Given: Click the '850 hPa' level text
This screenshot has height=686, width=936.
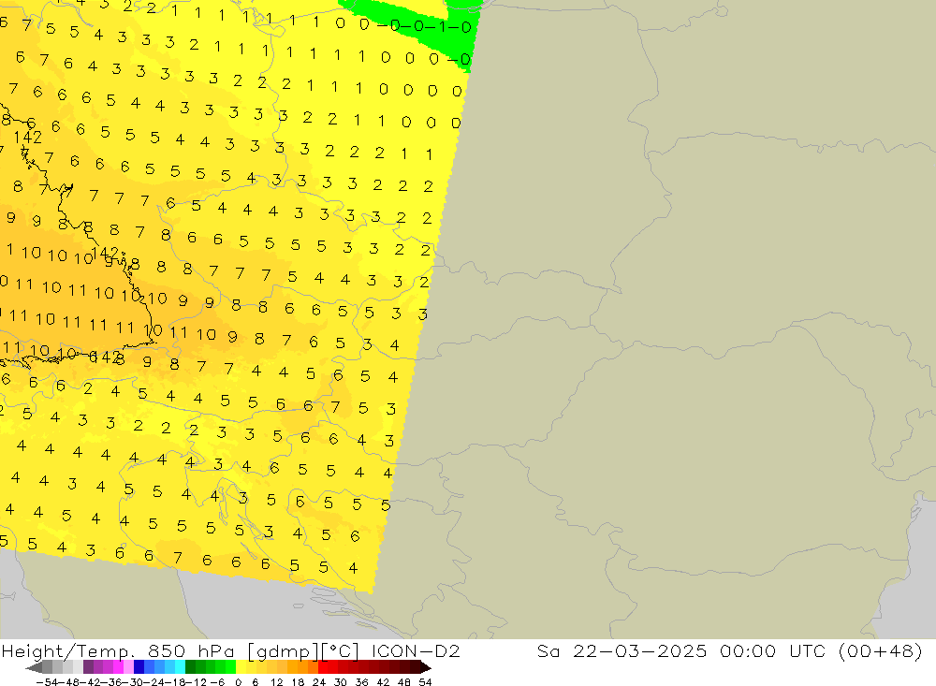Looking at the screenshot, I should [x=192, y=650].
